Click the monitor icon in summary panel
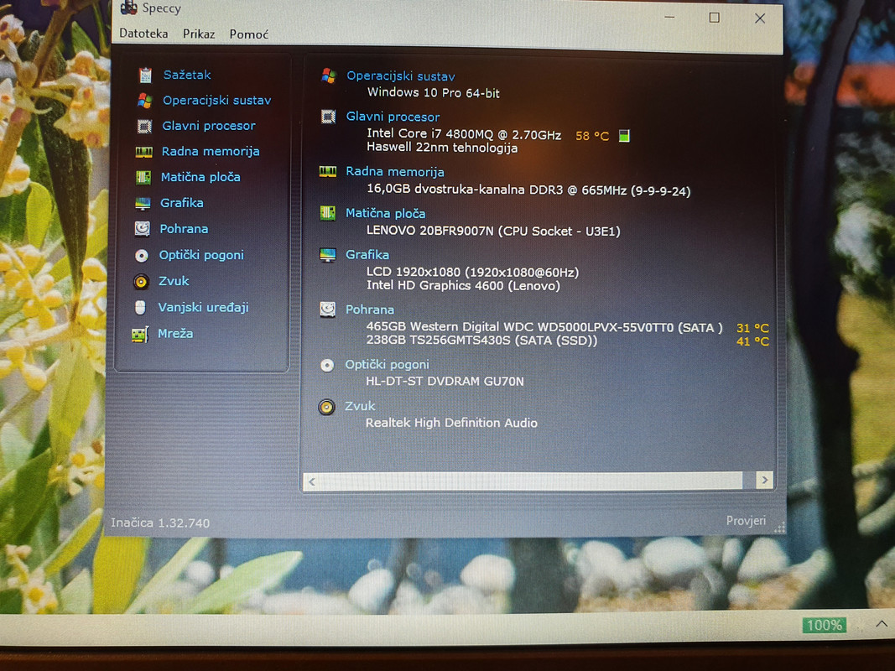 click(x=328, y=254)
